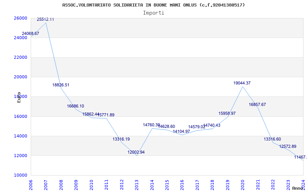Viewport: 307px width, 192px height.
Task: Click the y-axis tick 16000
Action: pyautogui.click(x=20, y=116)
